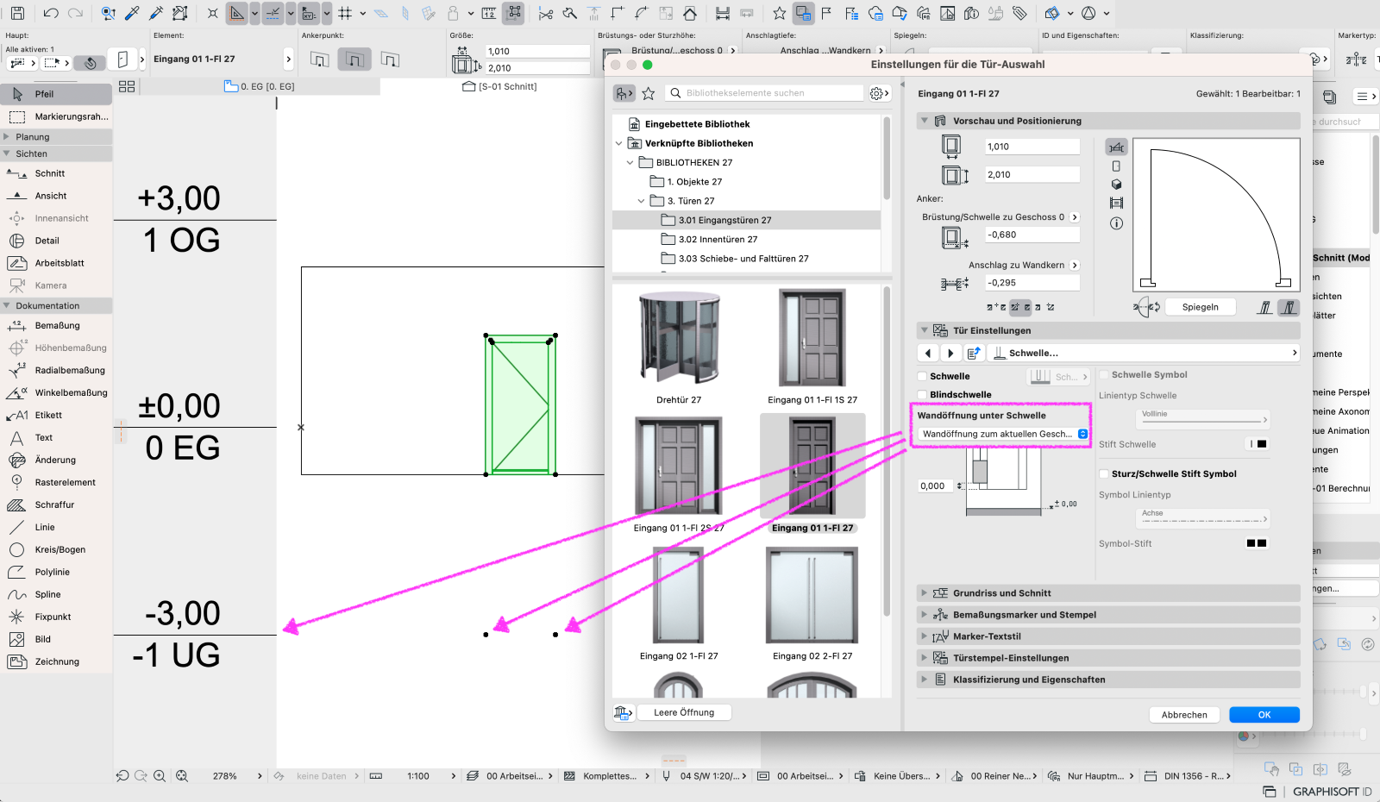Open the Schwelle... page selector dropdown
The width and height of the screenshot is (1380, 802).
pyautogui.click(x=1143, y=353)
